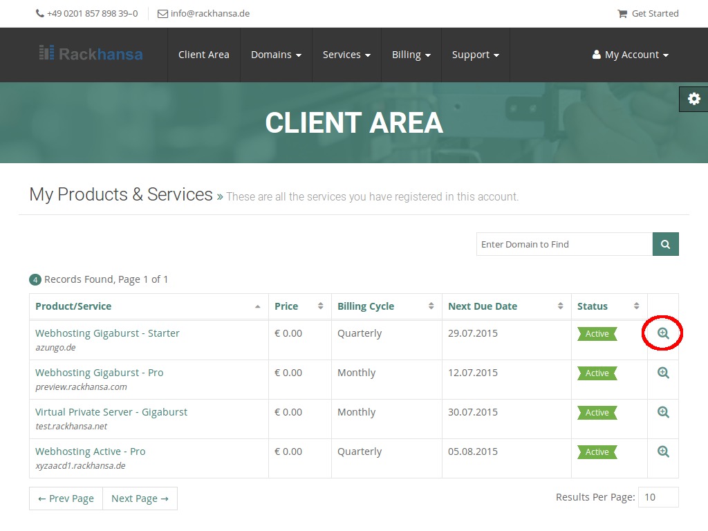Open the Domains dropdown menu

tap(276, 55)
